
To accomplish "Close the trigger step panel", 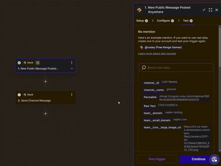I will (217, 10).
